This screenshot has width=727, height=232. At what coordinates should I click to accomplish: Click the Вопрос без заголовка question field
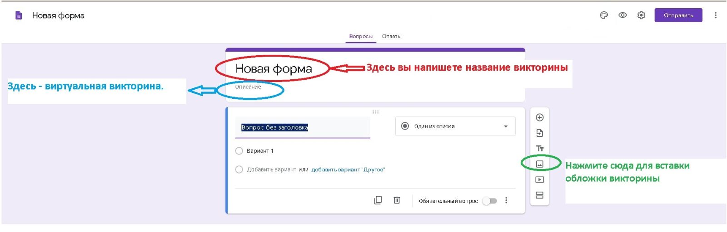point(303,127)
